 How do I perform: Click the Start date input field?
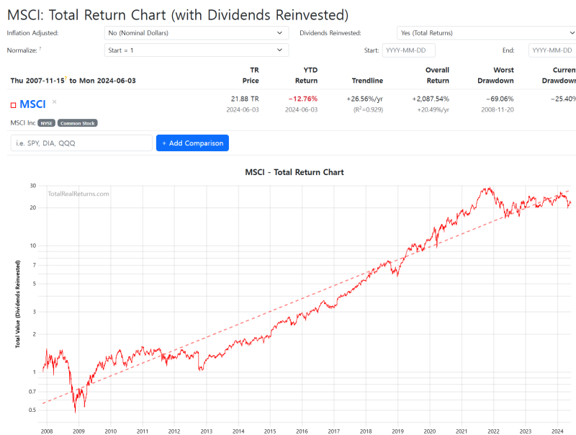click(x=409, y=50)
